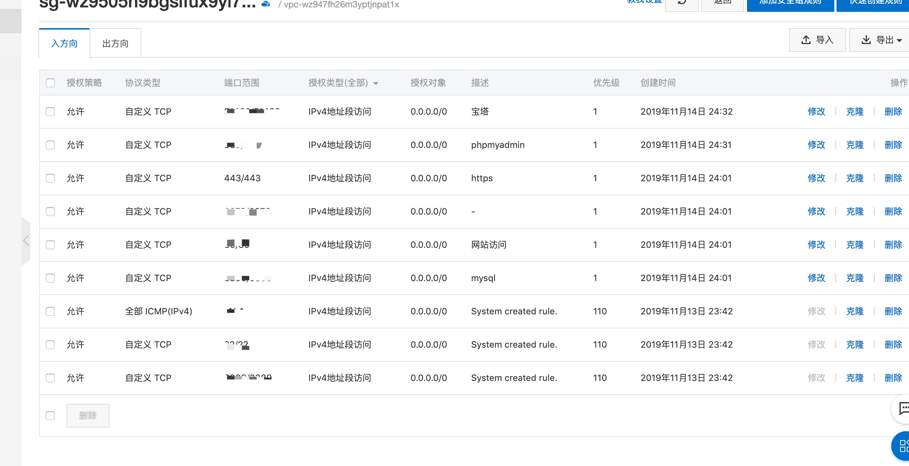The image size is (909, 466).
Task: Select the checkbox for the phpmyadmin rule
Action: pyautogui.click(x=50, y=145)
